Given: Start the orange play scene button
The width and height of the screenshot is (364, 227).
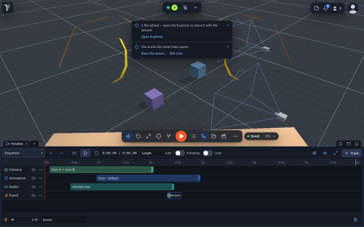Looking at the screenshot, I should (181, 136).
